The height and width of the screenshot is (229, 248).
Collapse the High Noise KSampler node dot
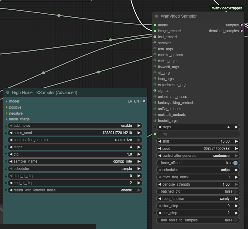pos(8,93)
